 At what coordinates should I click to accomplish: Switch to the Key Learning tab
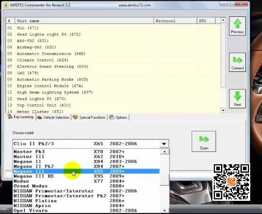pyautogui.click(x=21, y=117)
